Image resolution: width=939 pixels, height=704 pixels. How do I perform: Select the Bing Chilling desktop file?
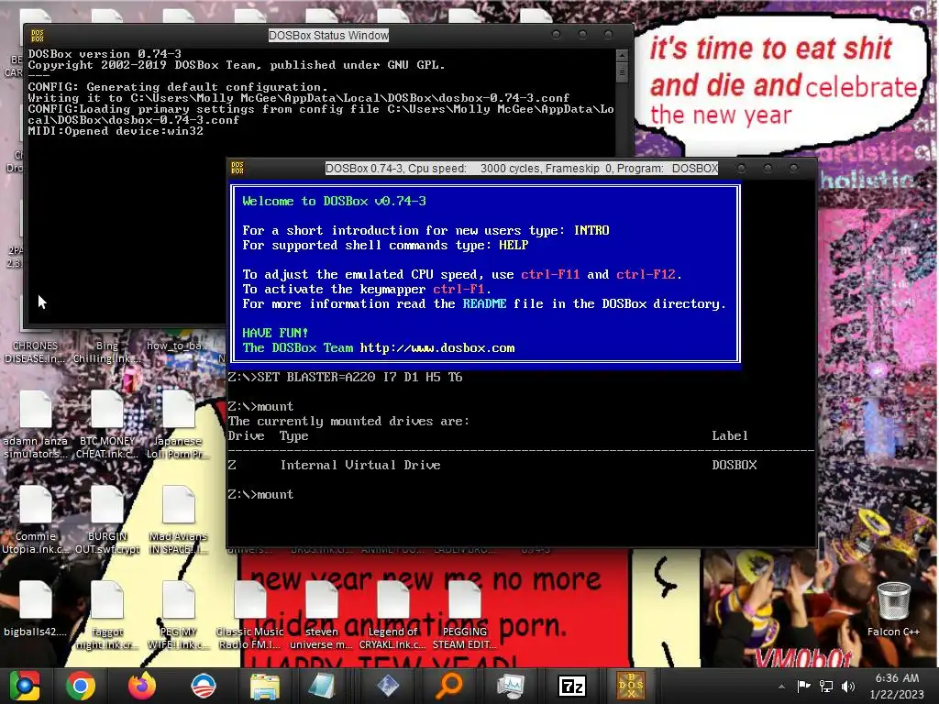point(107,352)
